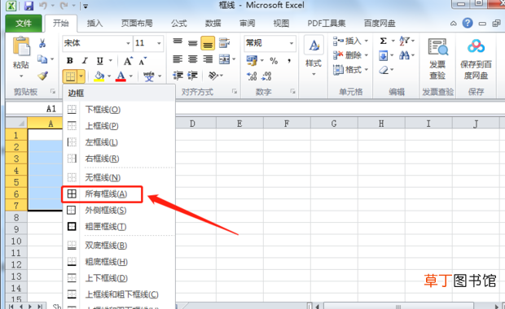505x309 pixels.
Task: Click the blue Help question mark icon
Action: point(468,23)
